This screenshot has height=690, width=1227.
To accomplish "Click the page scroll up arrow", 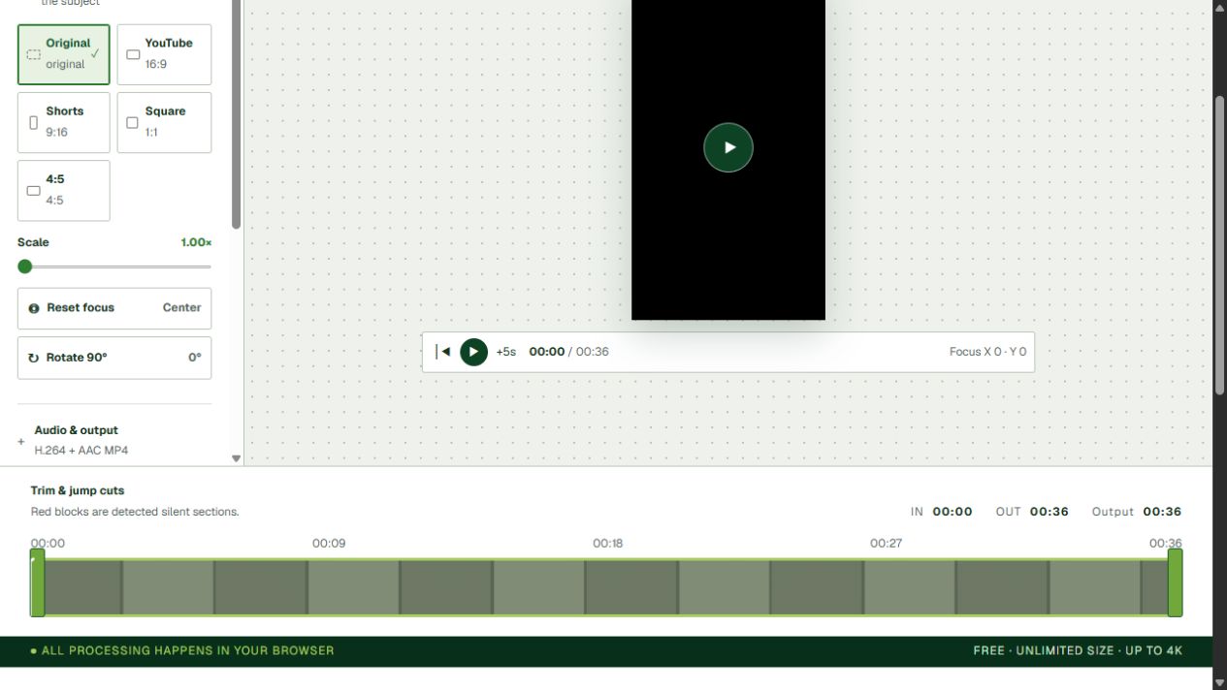I will (1220, 7).
